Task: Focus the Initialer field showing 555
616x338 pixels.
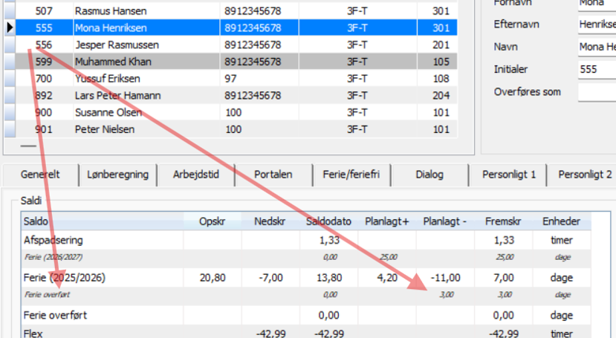Action: 597,69
